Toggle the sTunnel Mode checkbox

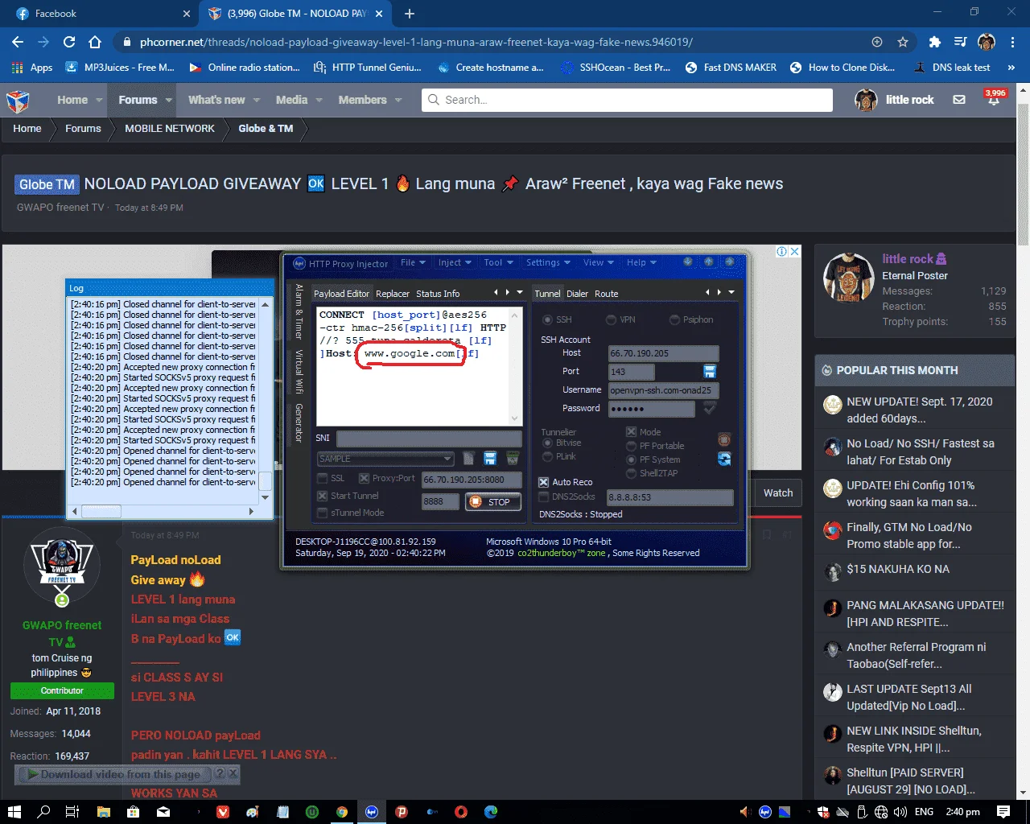coord(323,513)
